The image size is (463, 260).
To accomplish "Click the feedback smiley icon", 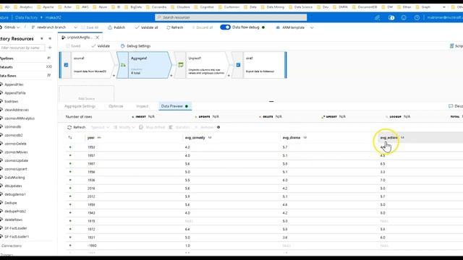I will 404,17.
